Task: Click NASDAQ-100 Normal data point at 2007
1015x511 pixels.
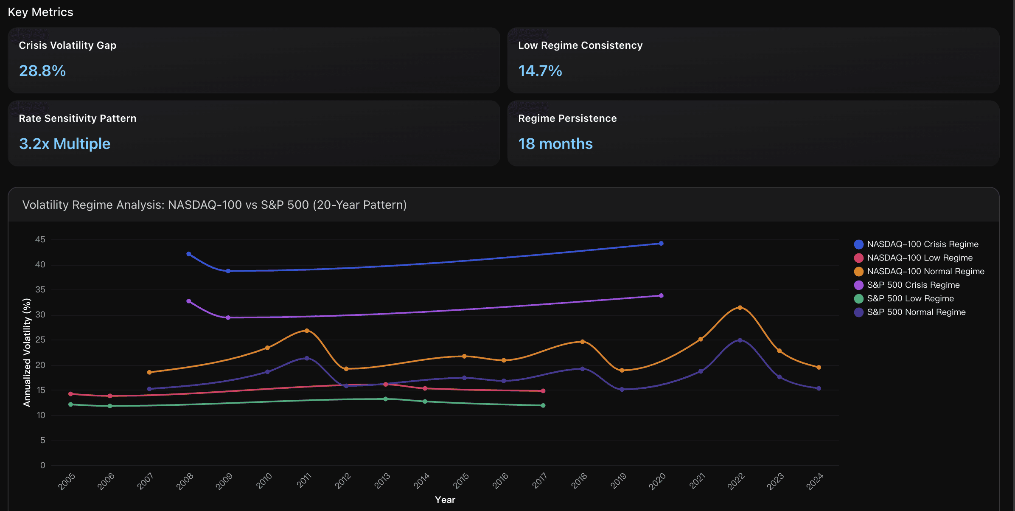Action: click(x=149, y=372)
